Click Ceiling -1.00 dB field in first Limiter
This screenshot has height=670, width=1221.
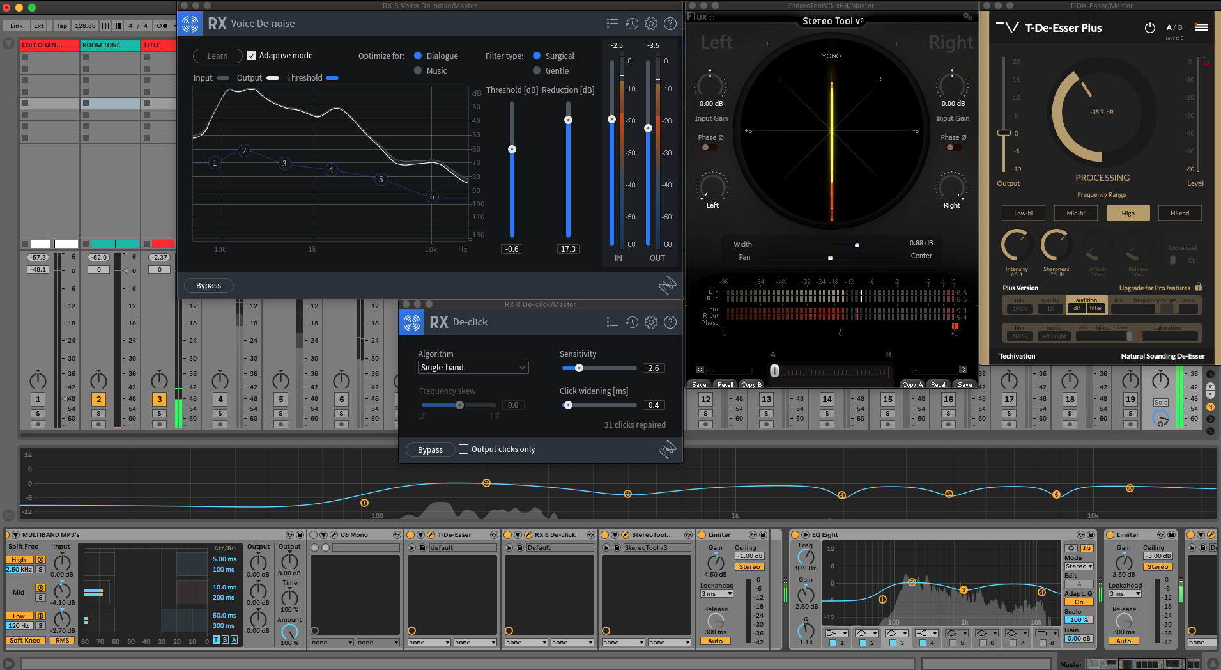(x=749, y=556)
